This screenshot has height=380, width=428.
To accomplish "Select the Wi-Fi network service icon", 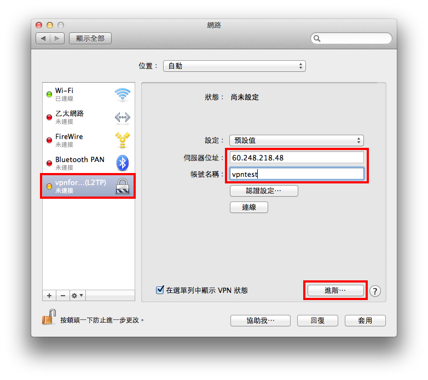I will click(x=122, y=95).
